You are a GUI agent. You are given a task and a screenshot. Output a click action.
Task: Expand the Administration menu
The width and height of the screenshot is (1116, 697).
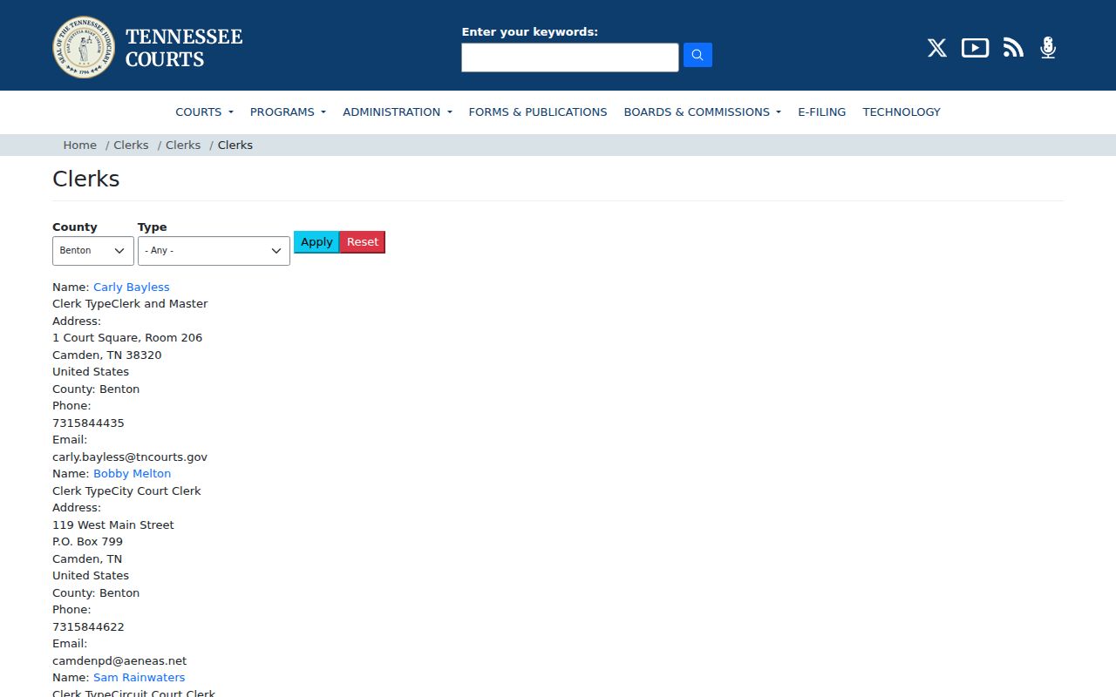[398, 112]
